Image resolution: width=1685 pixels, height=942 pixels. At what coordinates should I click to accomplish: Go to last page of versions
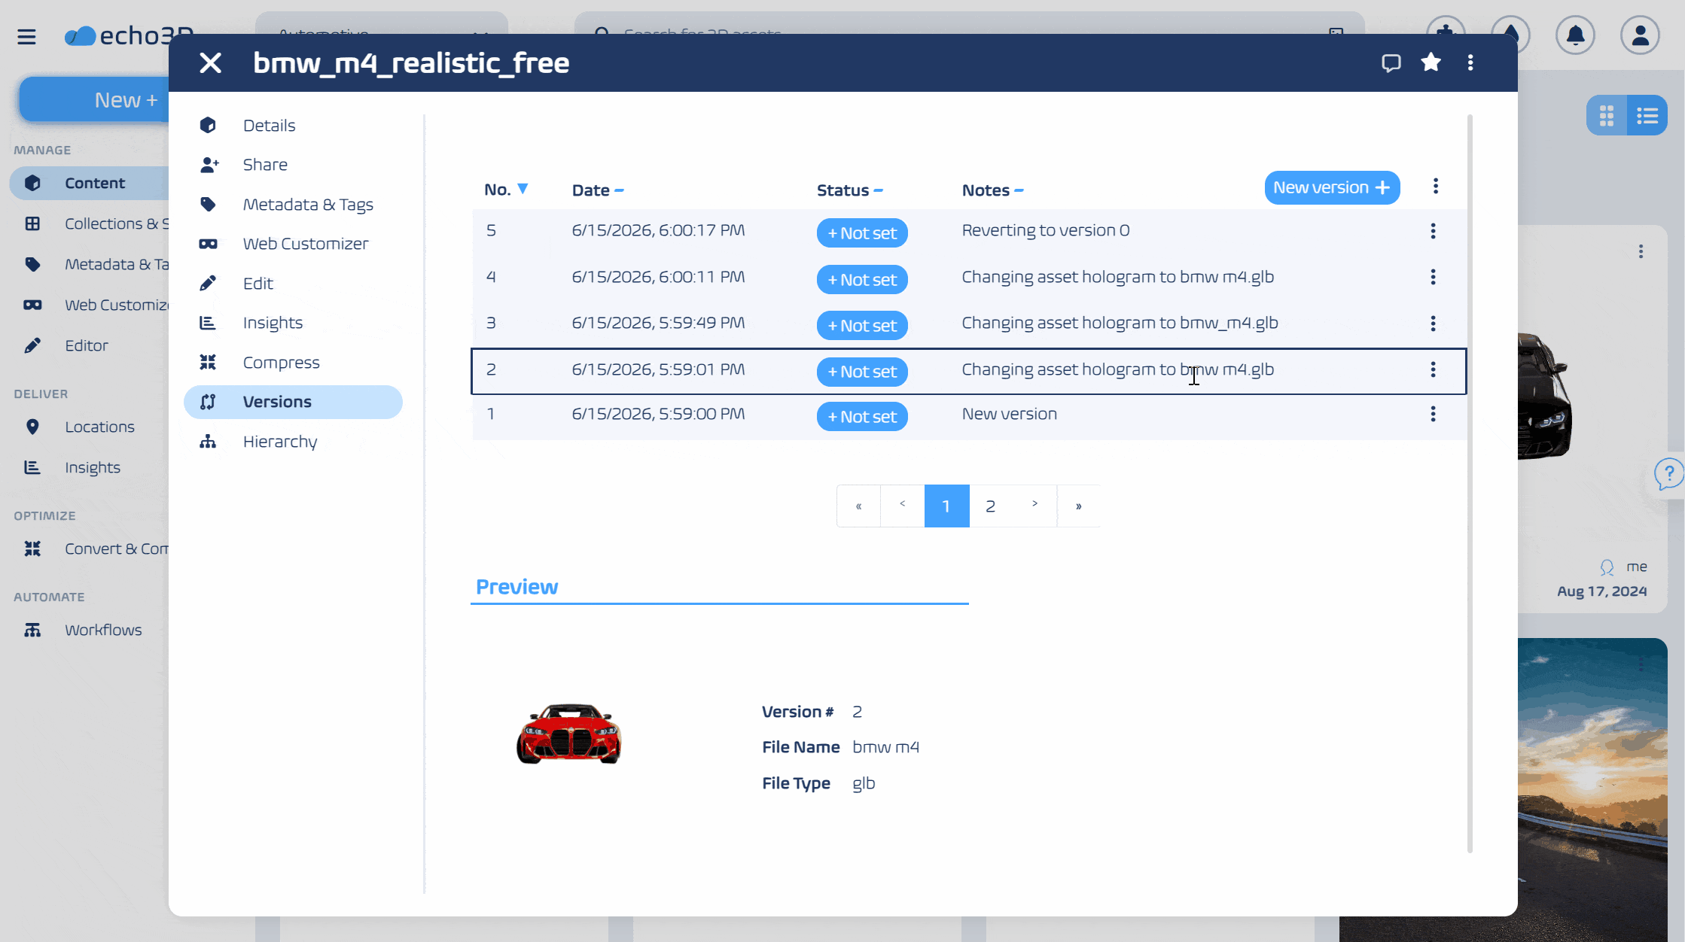pyautogui.click(x=1078, y=506)
